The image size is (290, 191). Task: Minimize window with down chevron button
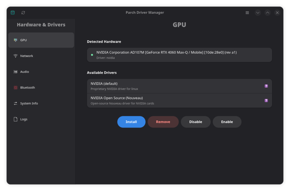coord(258,12)
